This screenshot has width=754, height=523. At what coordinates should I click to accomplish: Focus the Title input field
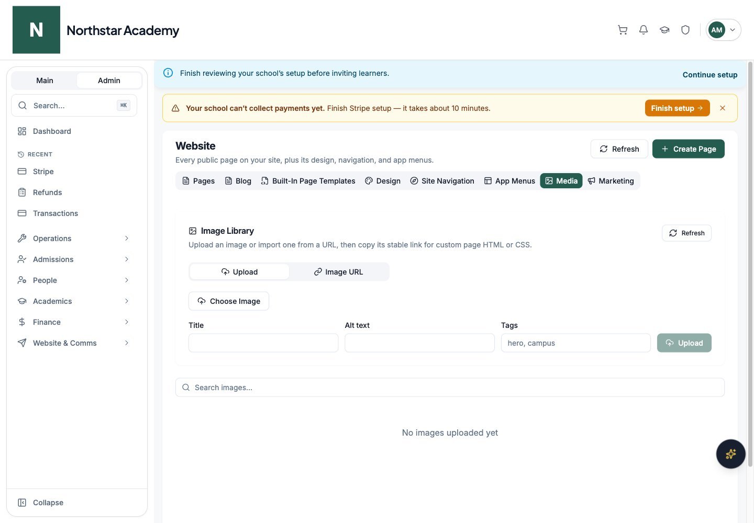pos(263,343)
